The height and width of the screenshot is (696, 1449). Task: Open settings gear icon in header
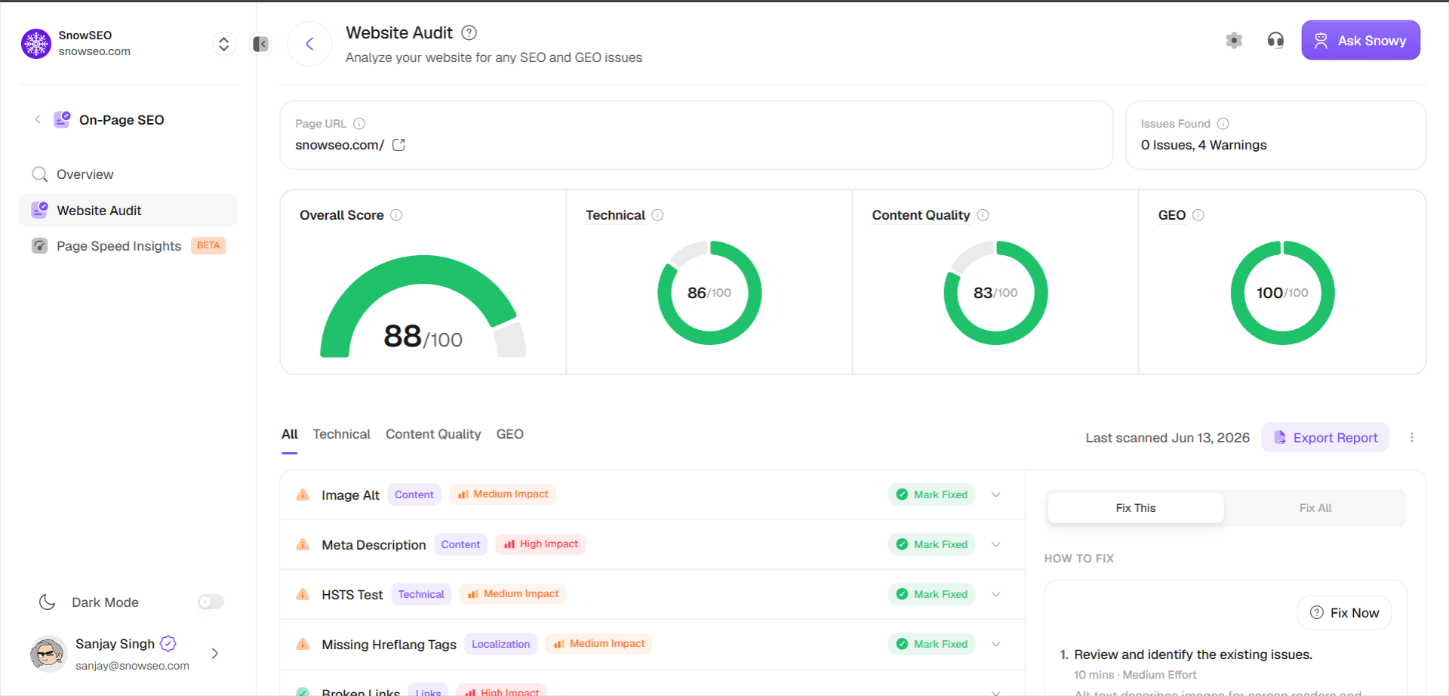point(1234,41)
